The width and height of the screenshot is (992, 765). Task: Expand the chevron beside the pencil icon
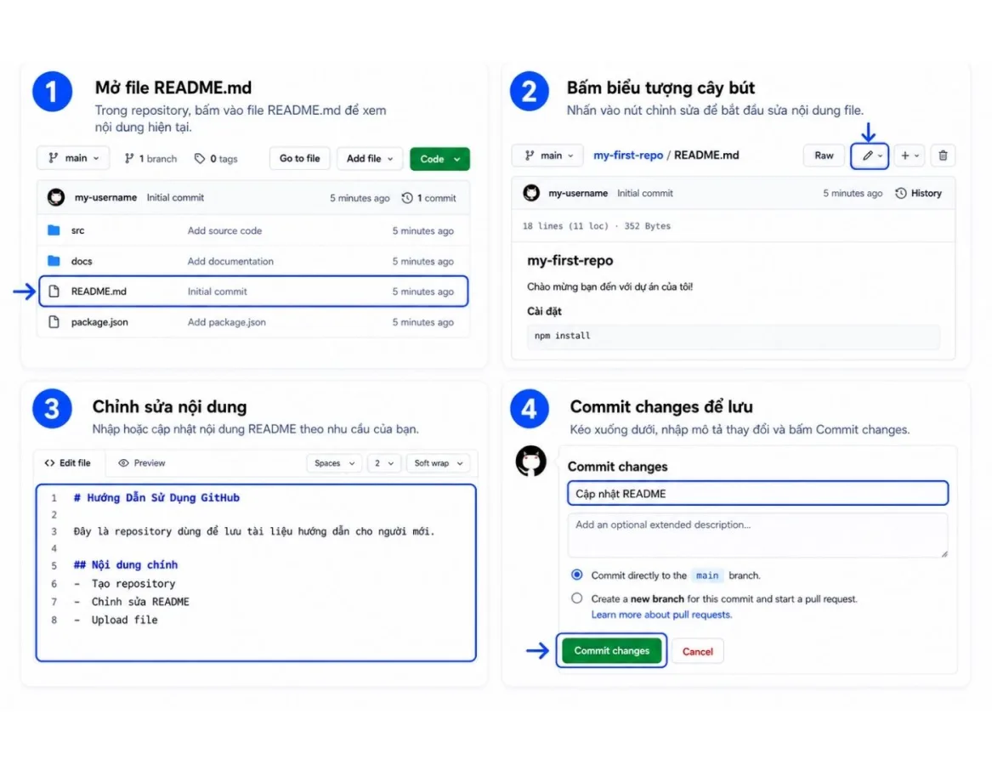pyautogui.click(x=880, y=156)
